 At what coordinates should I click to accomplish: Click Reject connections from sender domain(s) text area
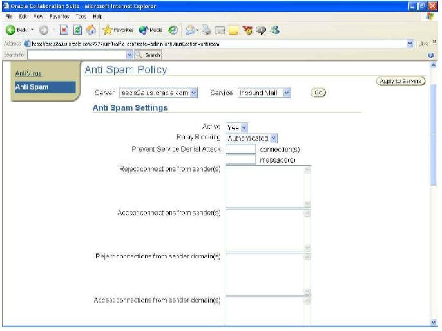pyautogui.click(x=268, y=274)
